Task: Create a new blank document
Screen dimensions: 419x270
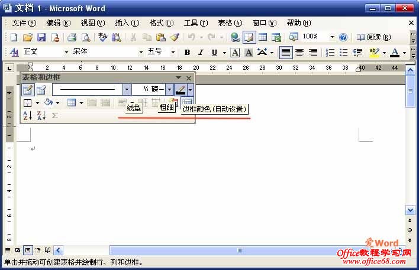Action: (14, 37)
